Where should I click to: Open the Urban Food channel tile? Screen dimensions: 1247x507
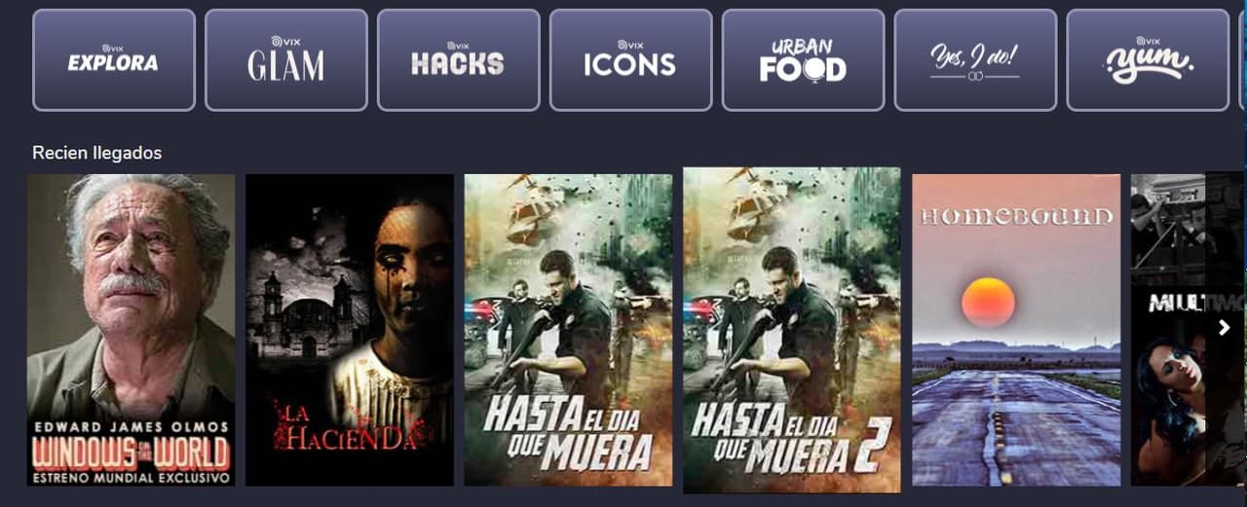point(804,60)
